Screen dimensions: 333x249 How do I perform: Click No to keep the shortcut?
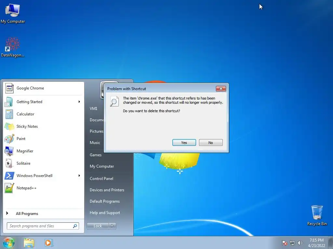coord(211,143)
